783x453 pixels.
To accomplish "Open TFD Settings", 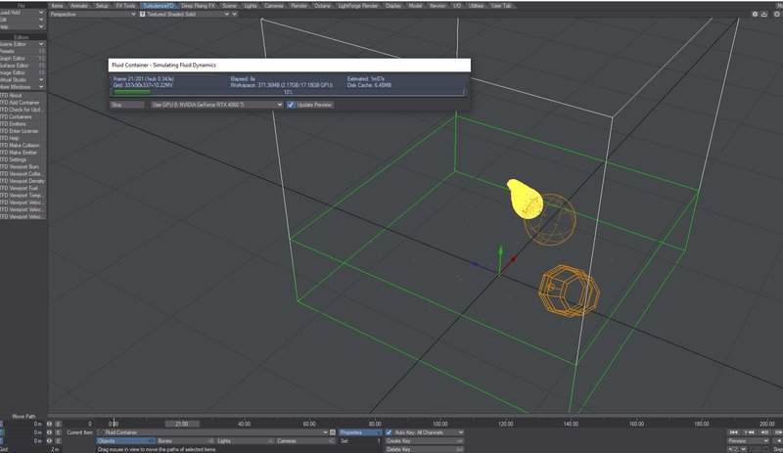I will click(23, 159).
